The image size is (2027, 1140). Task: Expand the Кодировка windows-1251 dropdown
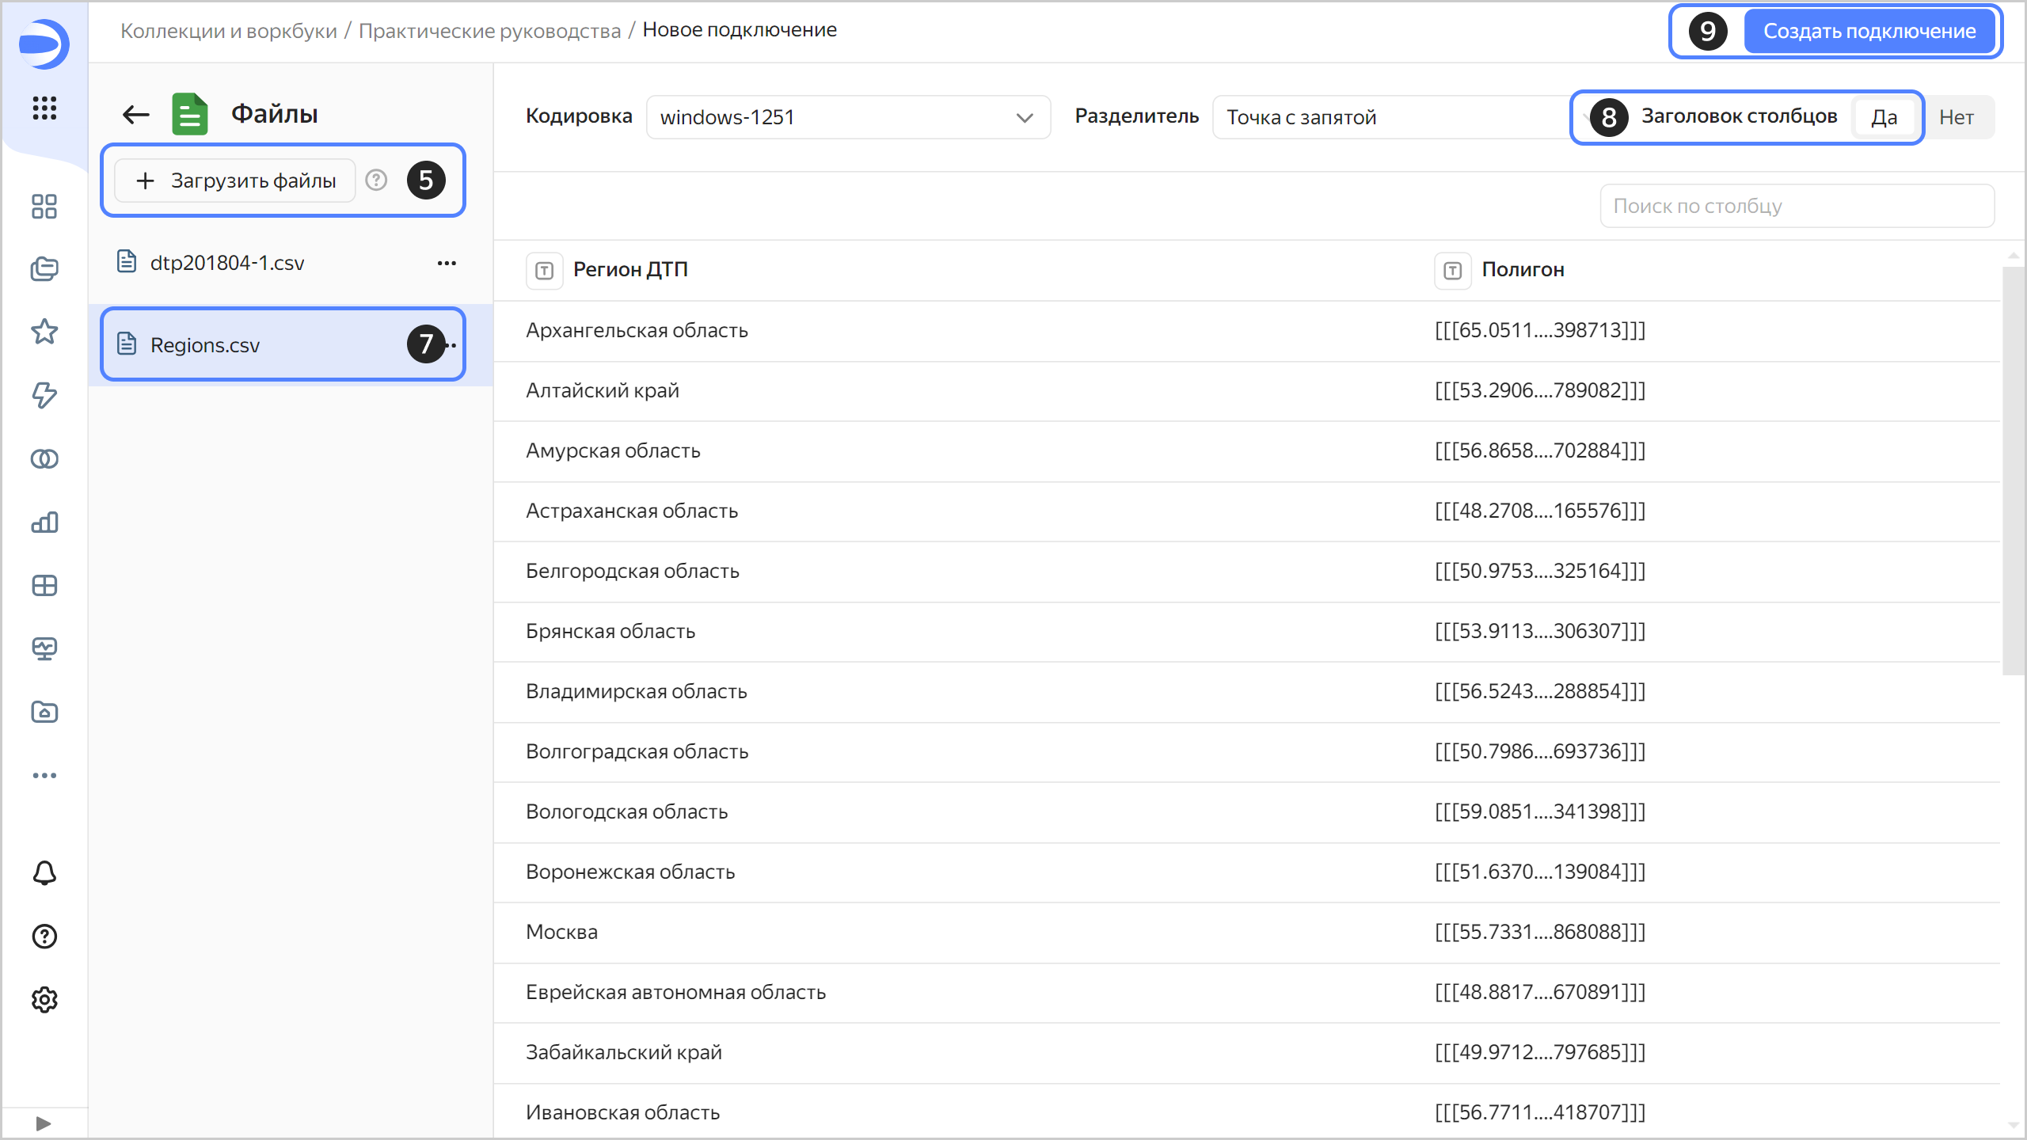coord(848,117)
